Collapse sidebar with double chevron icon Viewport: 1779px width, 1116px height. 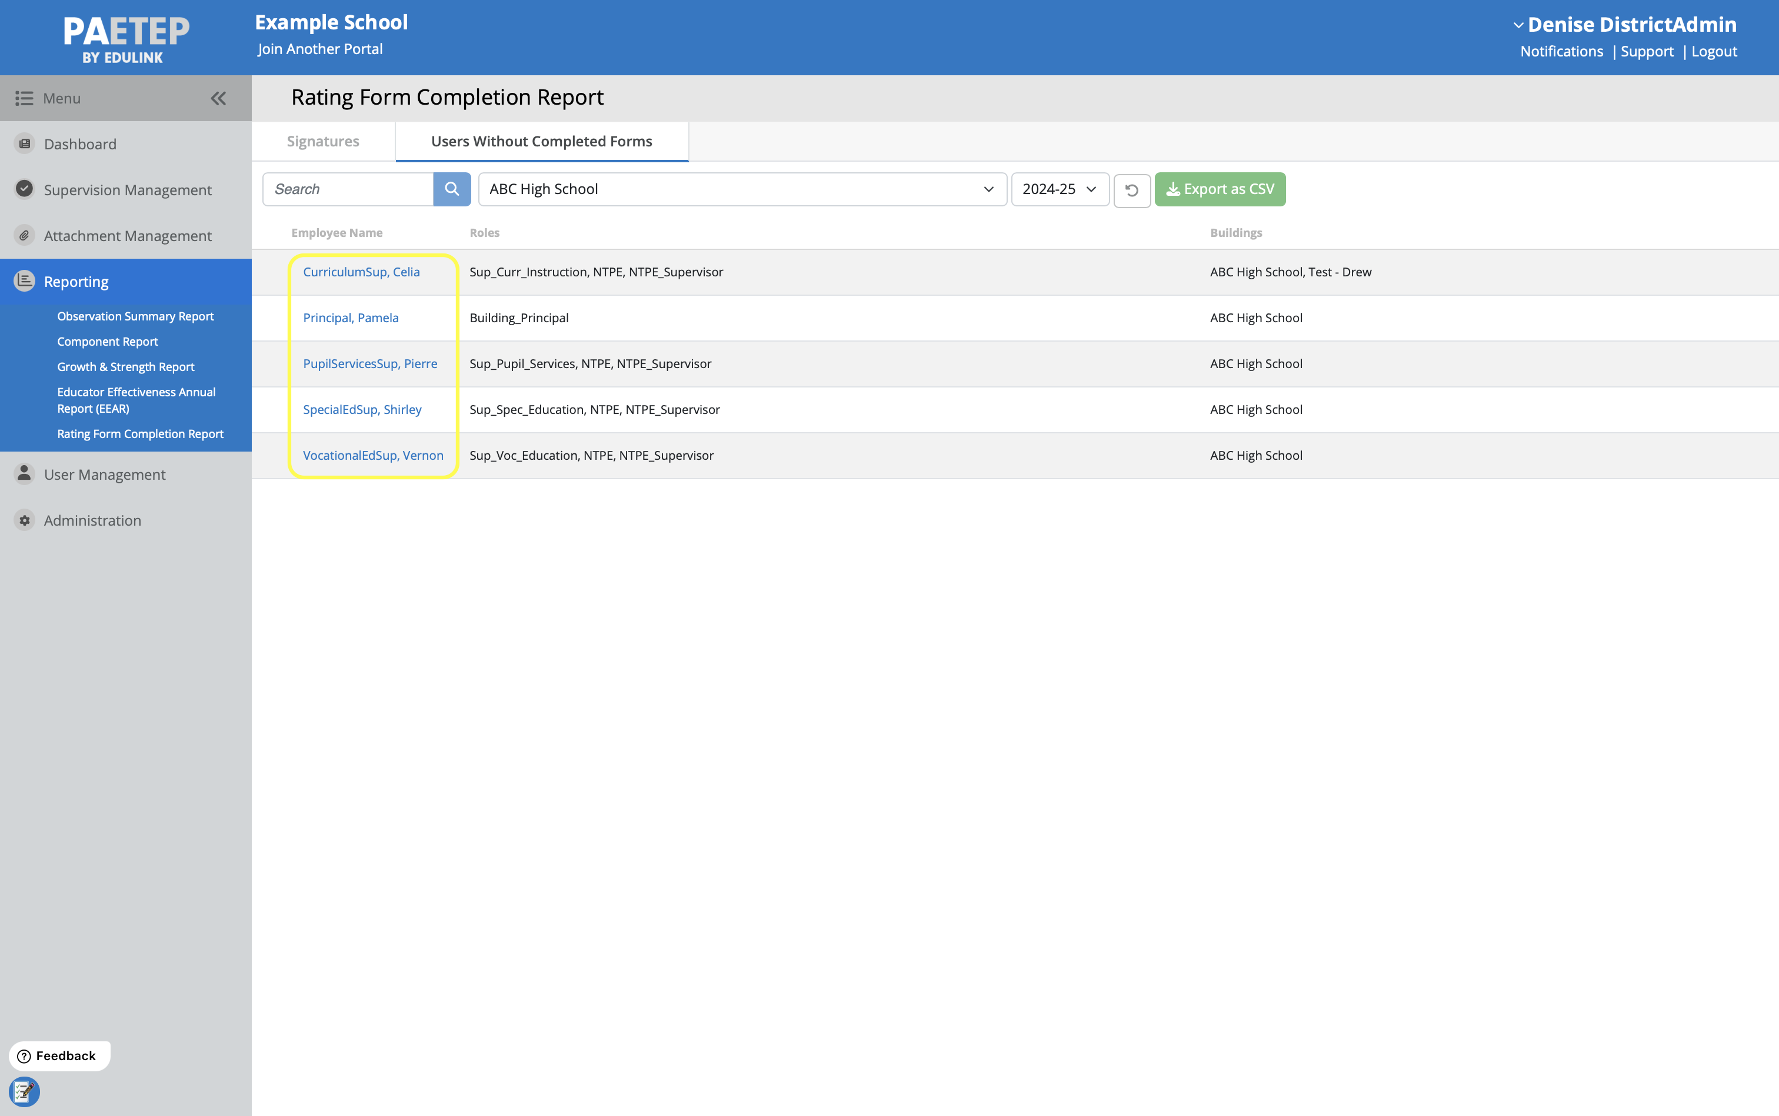pos(218,98)
